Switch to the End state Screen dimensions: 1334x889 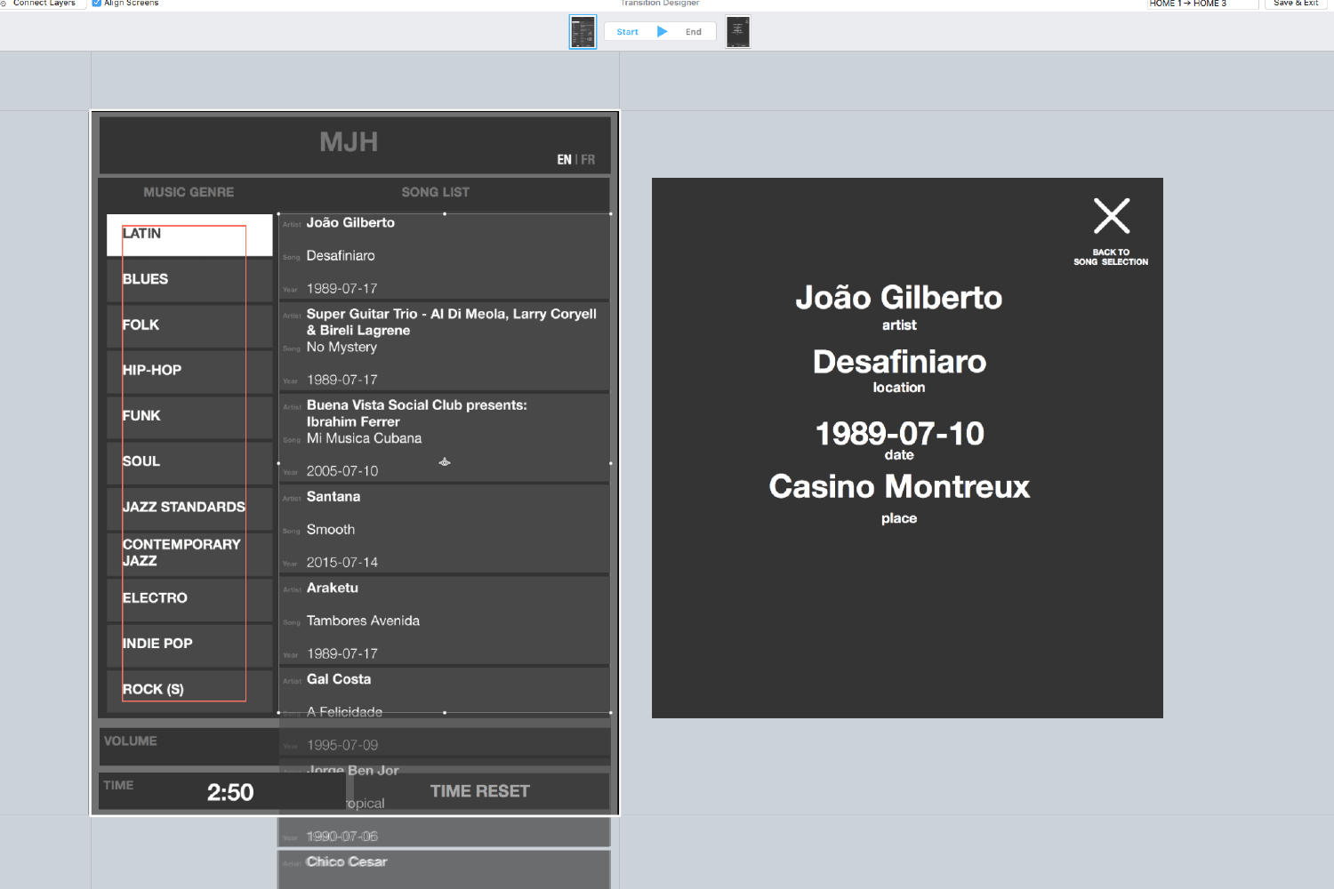click(694, 32)
